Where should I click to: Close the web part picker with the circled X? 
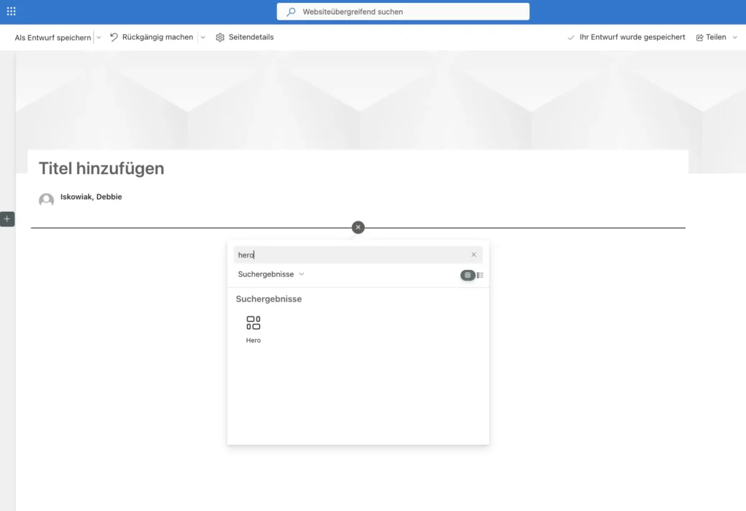click(358, 227)
